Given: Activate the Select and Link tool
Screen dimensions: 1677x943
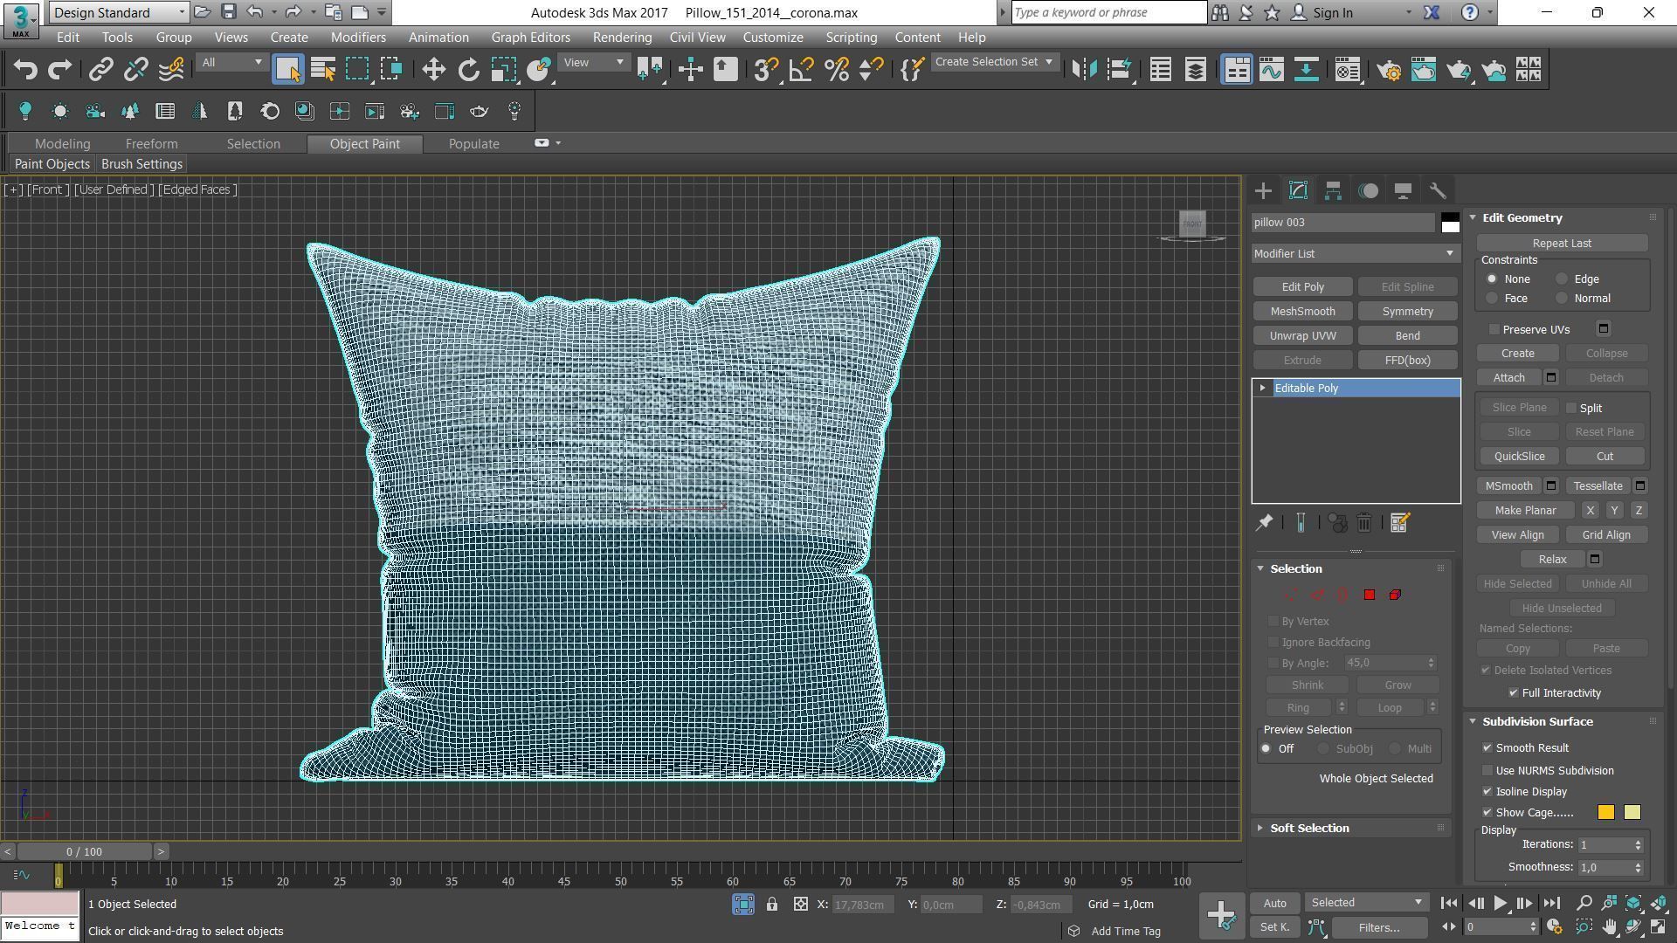Looking at the screenshot, I should (101, 70).
